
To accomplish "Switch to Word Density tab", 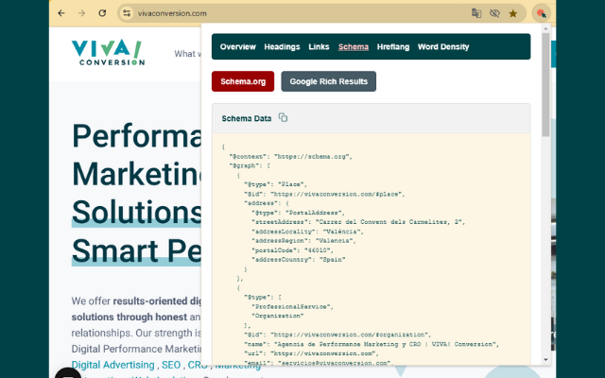I will 443,46.
